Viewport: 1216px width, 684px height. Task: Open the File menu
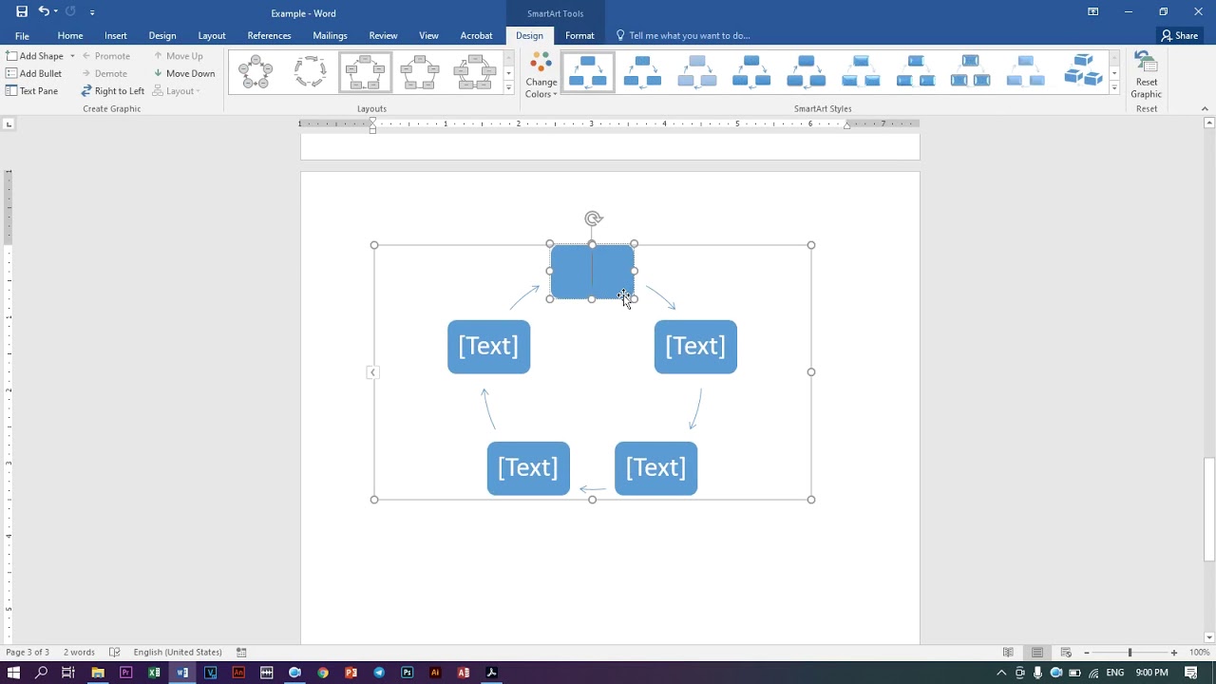[x=22, y=36]
